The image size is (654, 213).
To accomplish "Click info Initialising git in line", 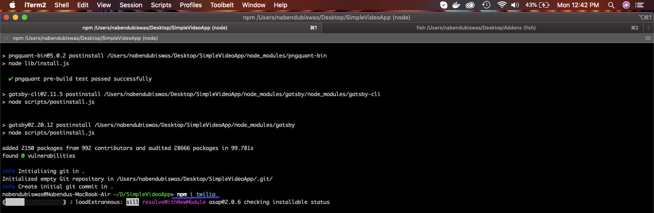I will click(44, 171).
